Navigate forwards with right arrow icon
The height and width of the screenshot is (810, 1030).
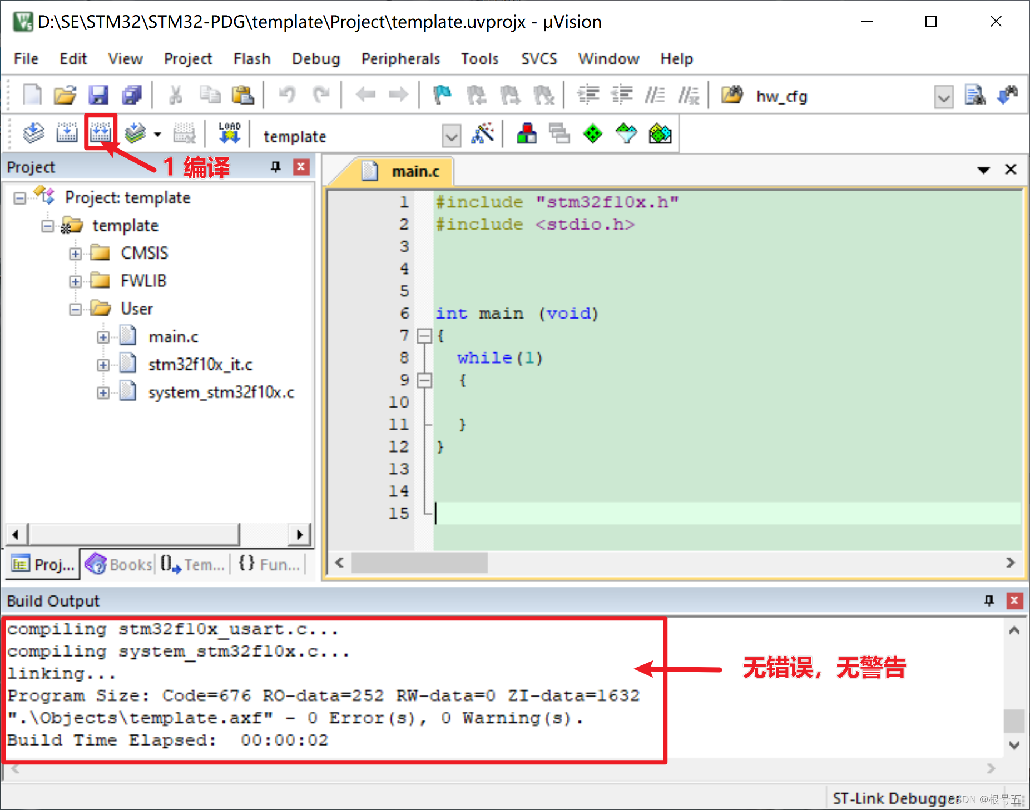[x=398, y=95]
